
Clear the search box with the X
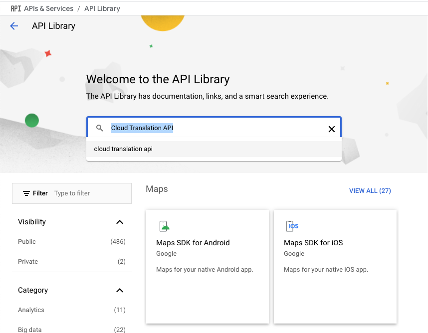pyautogui.click(x=331, y=129)
